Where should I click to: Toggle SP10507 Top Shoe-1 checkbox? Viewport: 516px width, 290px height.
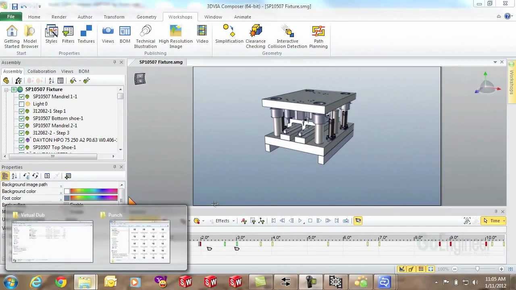[21, 147]
